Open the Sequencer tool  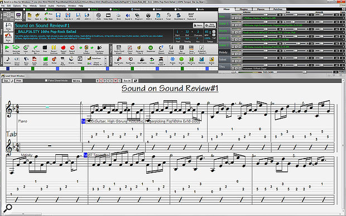click(x=151, y=48)
